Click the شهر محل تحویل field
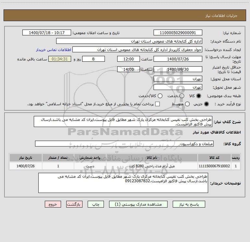Image resolution: width=250 pixels, height=242 pixels. 178,87
